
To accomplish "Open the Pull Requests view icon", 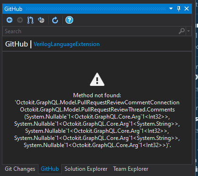I will tap(30, 20).
